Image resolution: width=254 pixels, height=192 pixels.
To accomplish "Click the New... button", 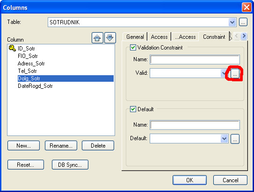I will 24,146.
